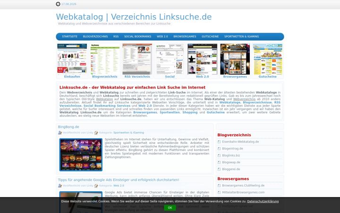This screenshot has width=340, height=213.
Task: Click the Gutscheine category thumbnail
Action: (267, 59)
